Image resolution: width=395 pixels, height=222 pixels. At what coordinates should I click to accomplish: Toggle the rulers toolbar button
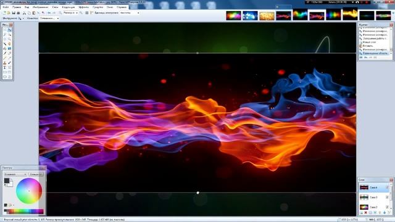point(91,13)
